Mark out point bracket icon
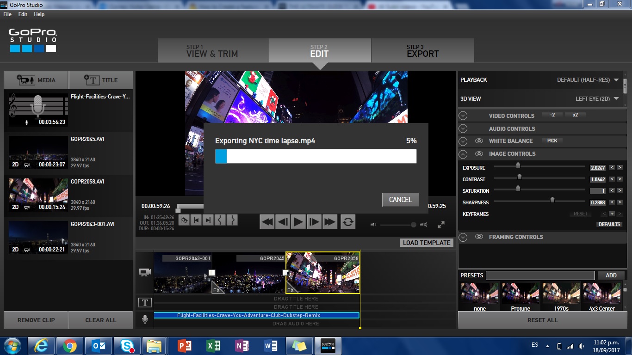This screenshot has height=355, width=632. click(232, 220)
